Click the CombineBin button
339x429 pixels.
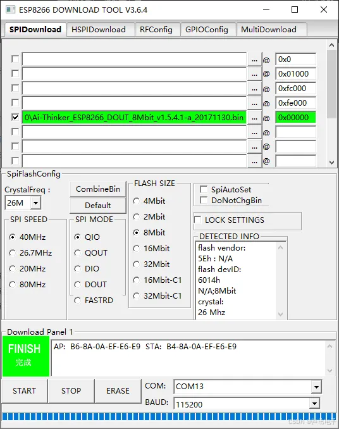tap(98, 189)
